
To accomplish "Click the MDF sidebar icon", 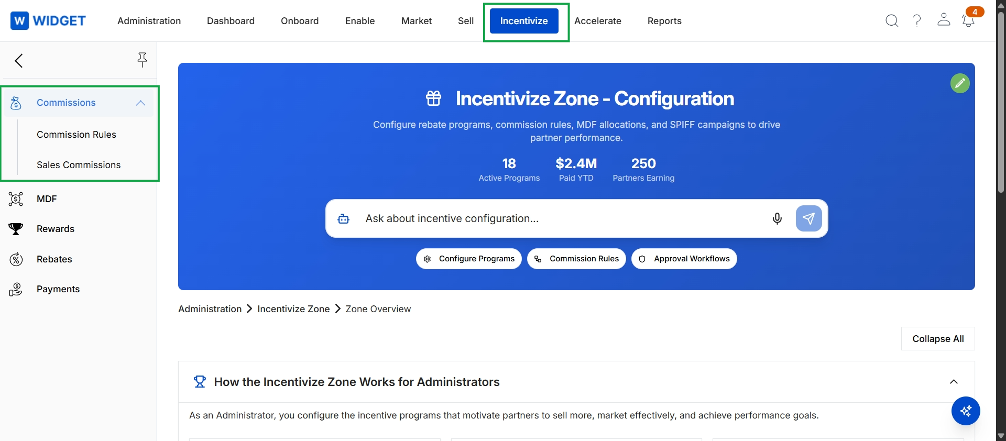I will click(16, 199).
